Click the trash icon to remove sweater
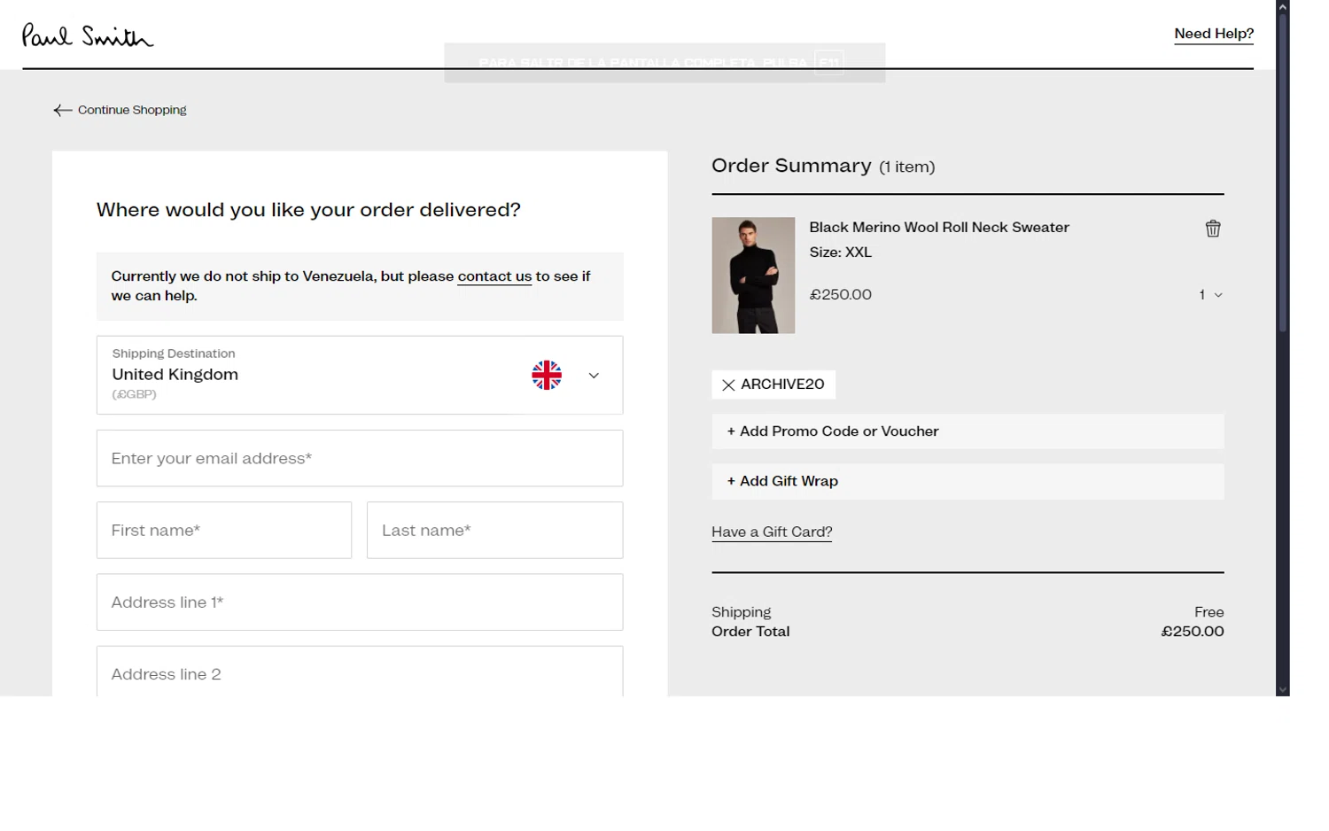The image size is (1329, 831). point(1213,229)
